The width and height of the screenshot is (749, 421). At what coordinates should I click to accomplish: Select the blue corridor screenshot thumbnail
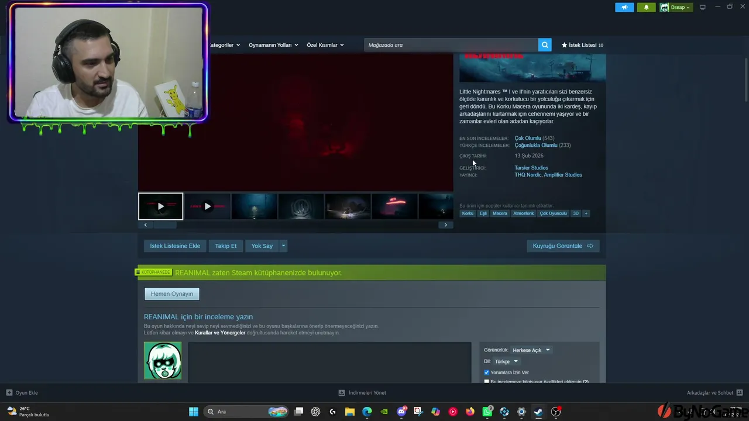point(254,206)
